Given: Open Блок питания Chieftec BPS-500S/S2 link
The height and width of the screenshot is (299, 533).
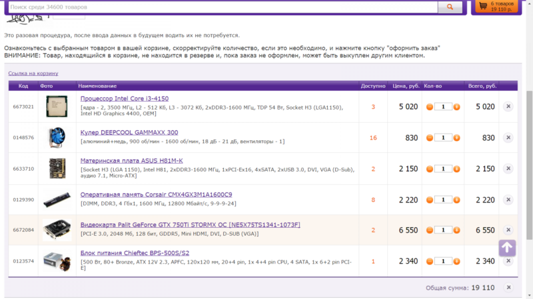Looking at the screenshot, I should [x=135, y=253].
